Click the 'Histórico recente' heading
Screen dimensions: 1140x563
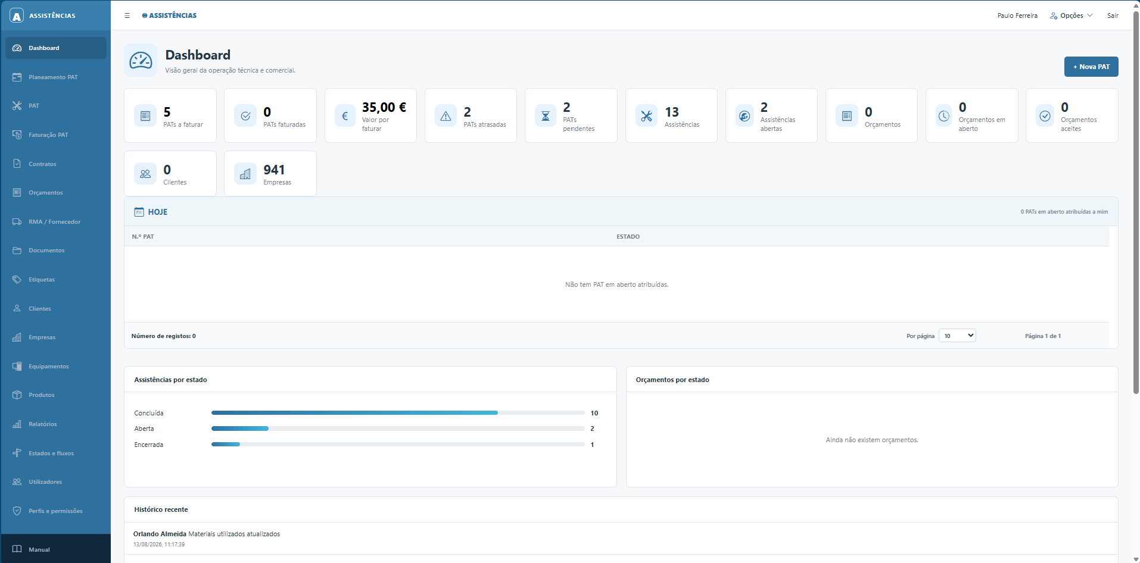coord(161,509)
